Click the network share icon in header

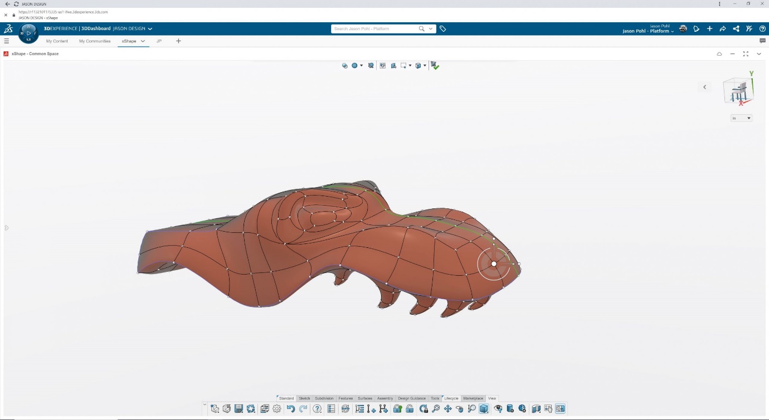click(736, 29)
